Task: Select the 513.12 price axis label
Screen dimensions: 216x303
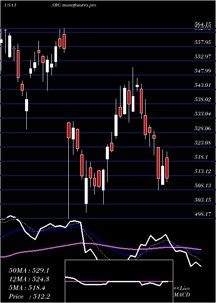Action: [203, 171]
